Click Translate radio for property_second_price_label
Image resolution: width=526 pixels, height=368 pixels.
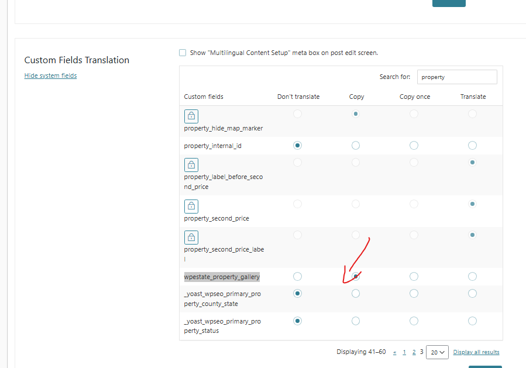tap(472, 235)
